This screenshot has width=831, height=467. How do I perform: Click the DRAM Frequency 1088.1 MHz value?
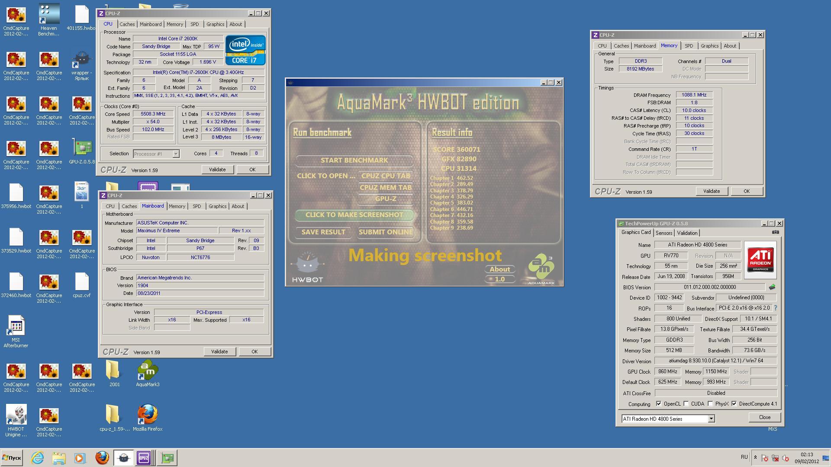[x=694, y=95]
